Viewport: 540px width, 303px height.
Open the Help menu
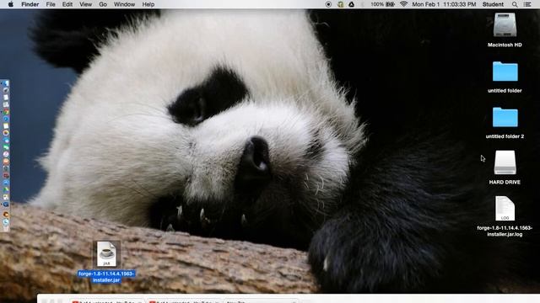tap(148, 4)
